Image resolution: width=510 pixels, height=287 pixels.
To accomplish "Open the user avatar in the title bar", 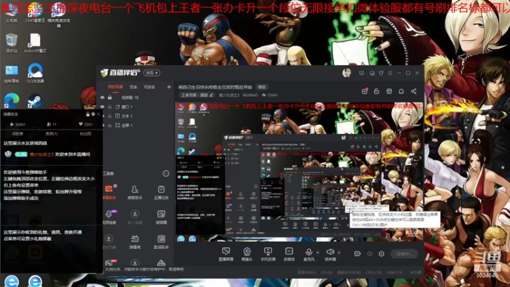I will [x=347, y=73].
